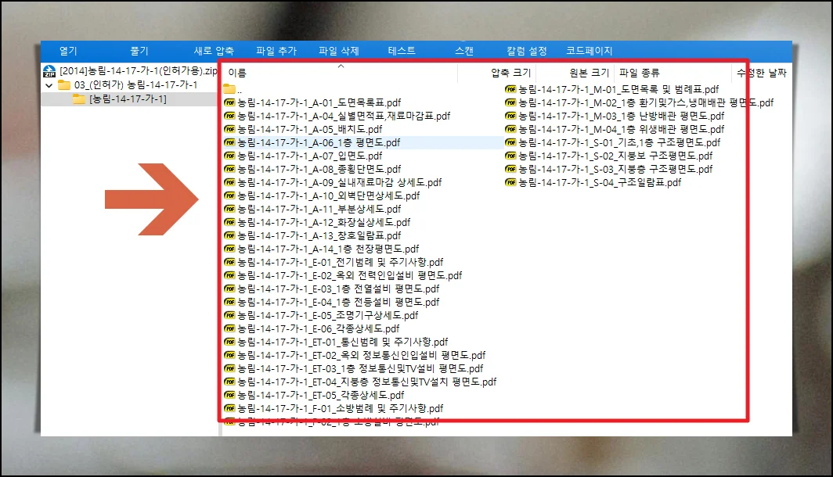The image size is (833, 477).
Task: Click the parent folder ".." icon
Action: 229,89
